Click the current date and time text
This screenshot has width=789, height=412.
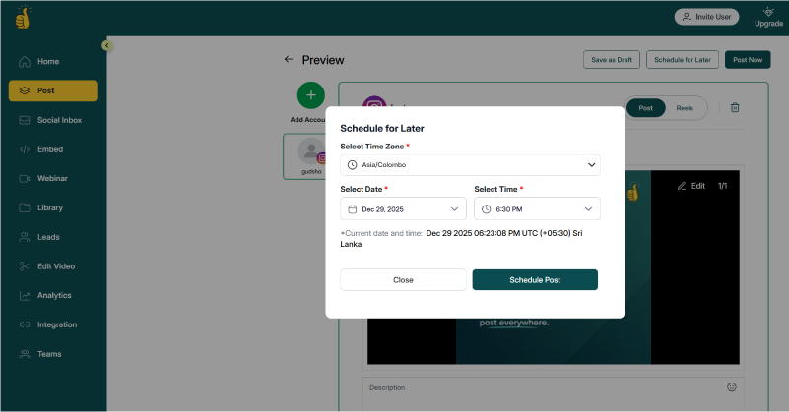[x=461, y=239]
